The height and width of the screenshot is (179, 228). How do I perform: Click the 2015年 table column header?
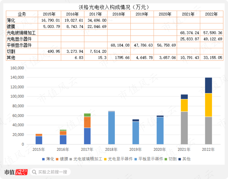pyautogui.click(x=49, y=14)
